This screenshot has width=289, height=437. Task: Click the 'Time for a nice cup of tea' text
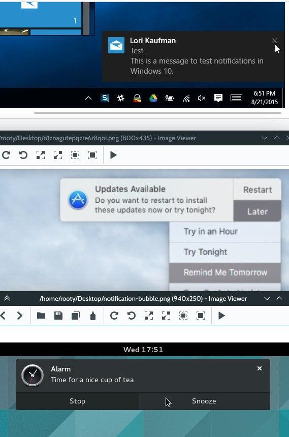(x=92, y=380)
